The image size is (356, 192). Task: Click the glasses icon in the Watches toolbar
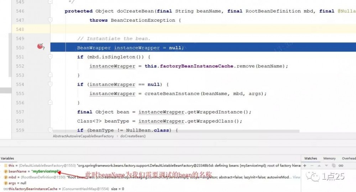coord(341,166)
